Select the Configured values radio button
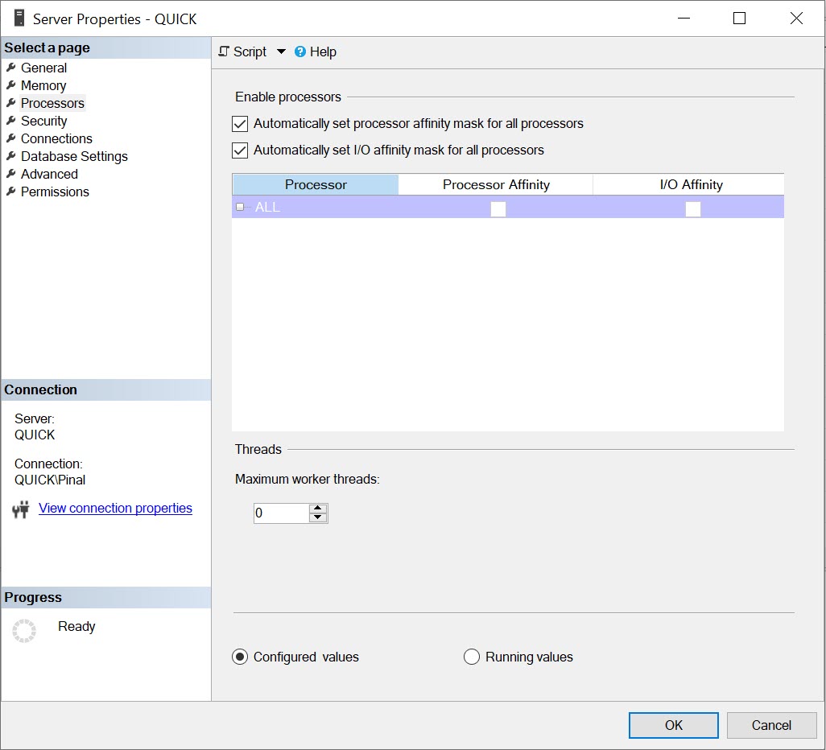This screenshot has height=750, width=826. [240, 657]
